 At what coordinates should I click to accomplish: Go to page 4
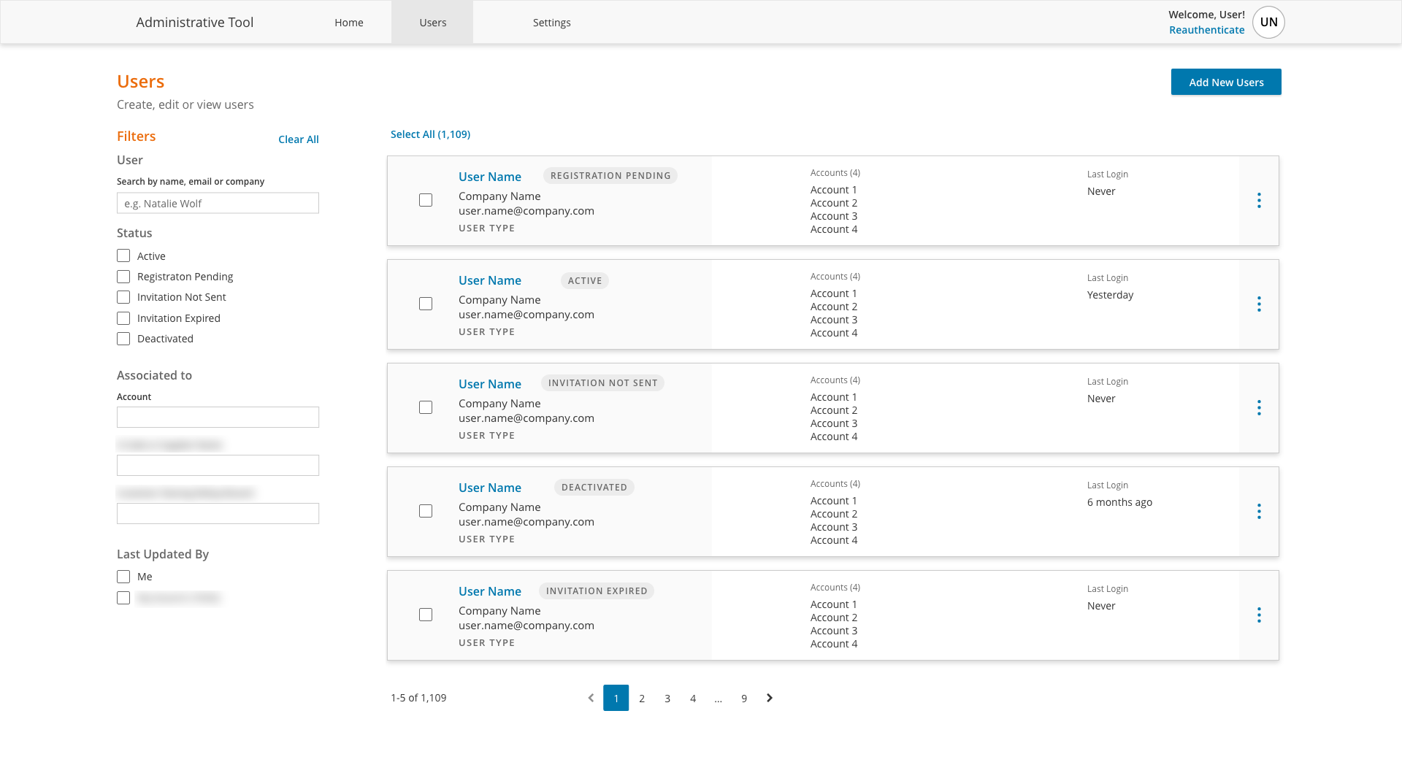point(693,699)
